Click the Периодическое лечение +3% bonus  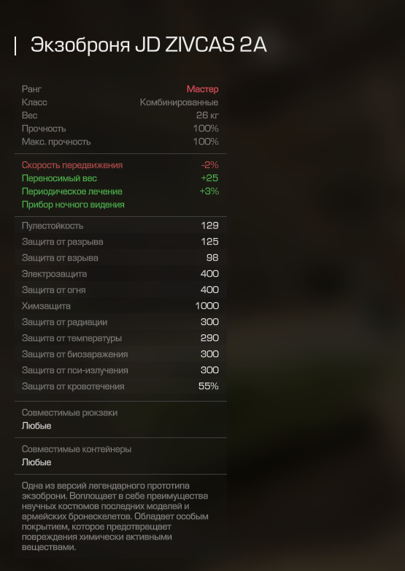(x=120, y=191)
